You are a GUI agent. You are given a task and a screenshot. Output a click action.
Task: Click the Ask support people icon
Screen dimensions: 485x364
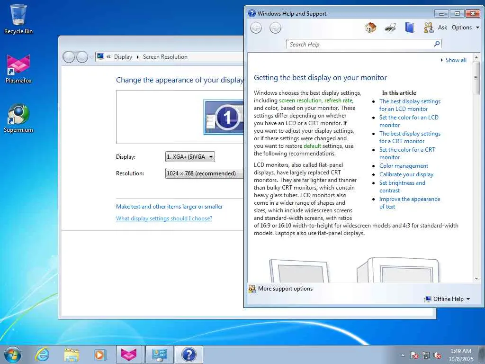coord(428,28)
